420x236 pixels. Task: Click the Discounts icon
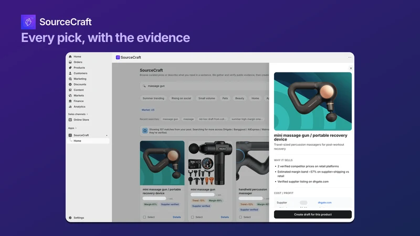coord(70,84)
